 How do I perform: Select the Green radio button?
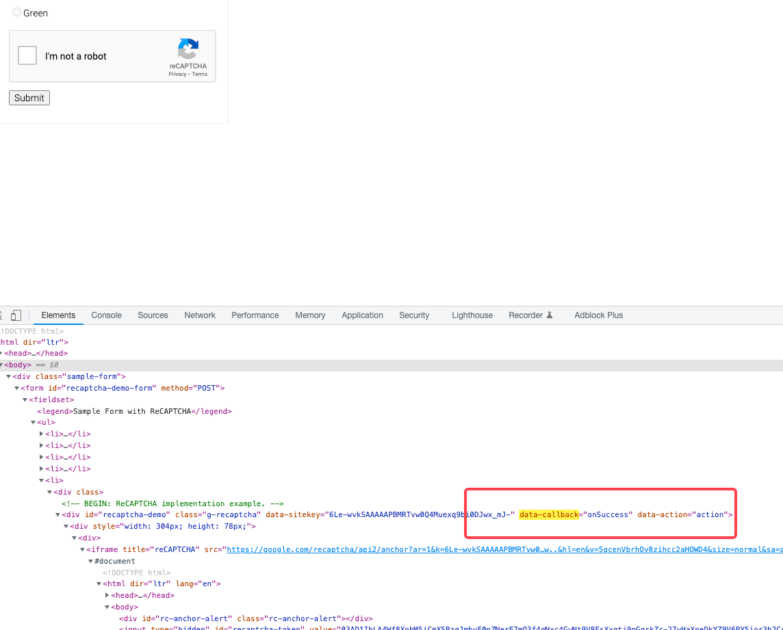[x=16, y=12]
